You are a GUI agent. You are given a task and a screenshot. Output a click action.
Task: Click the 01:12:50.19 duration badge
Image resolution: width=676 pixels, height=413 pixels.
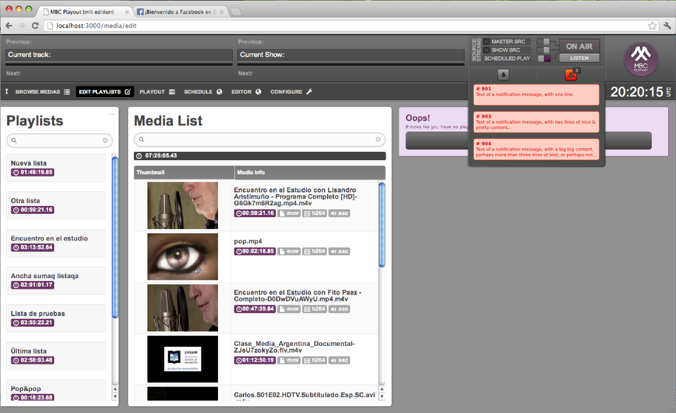[x=255, y=360]
